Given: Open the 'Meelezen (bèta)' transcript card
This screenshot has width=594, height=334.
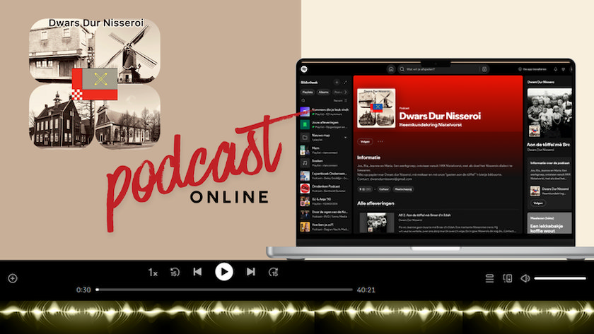Looking at the screenshot, I should pos(549,223).
